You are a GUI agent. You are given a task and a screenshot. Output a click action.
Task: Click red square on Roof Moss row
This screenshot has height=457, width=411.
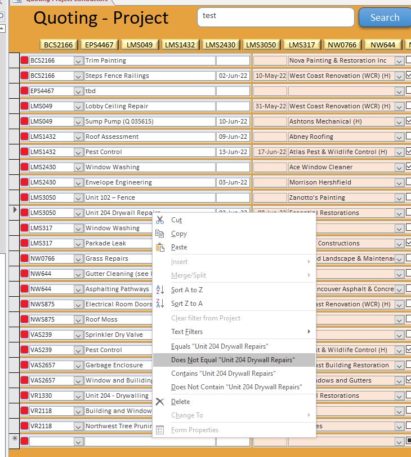[24, 319]
